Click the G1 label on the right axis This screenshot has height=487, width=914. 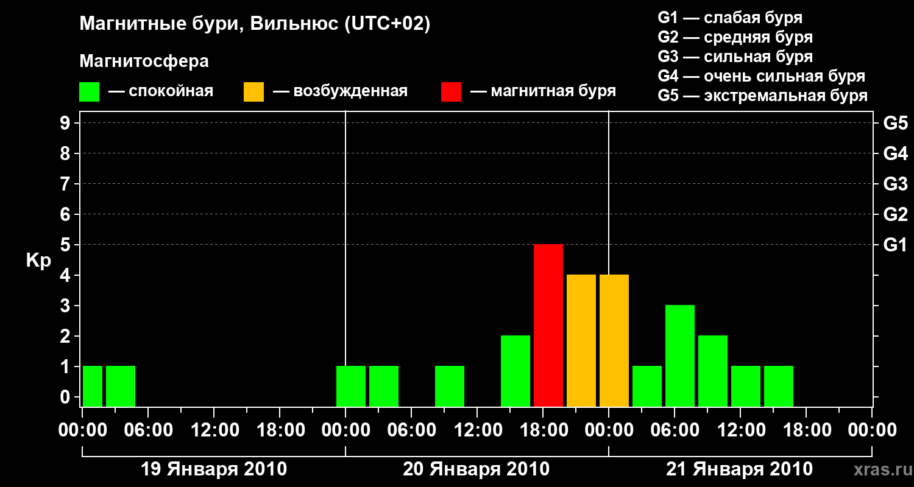895,245
